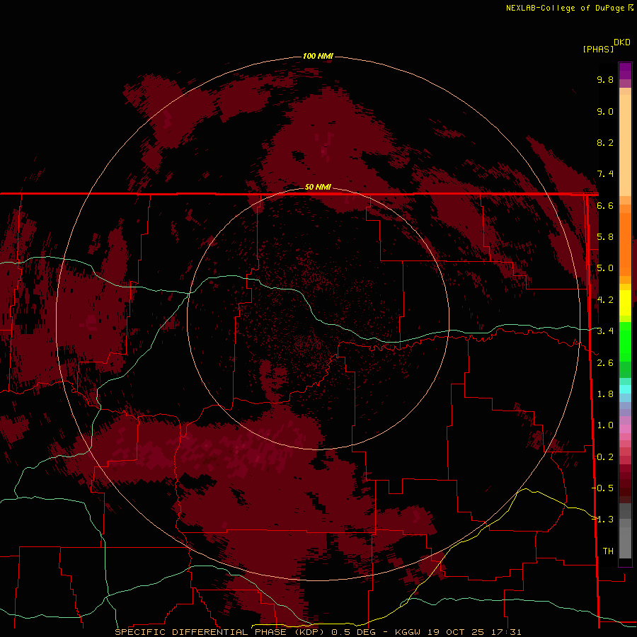The width and height of the screenshot is (637, 637).
Task: Click the DKD legend title
Action: [x=621, y=42]
